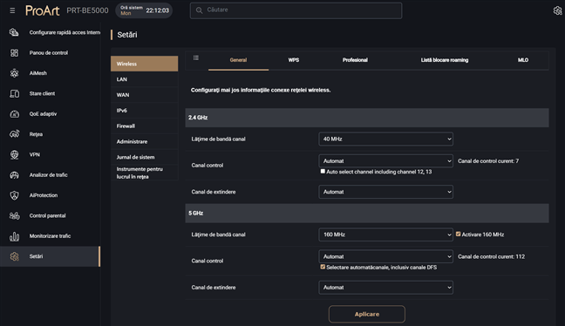Click the list icon beside General tab
Image resolution: width=565 pixels, height=326 pixels.
point(196,58)
